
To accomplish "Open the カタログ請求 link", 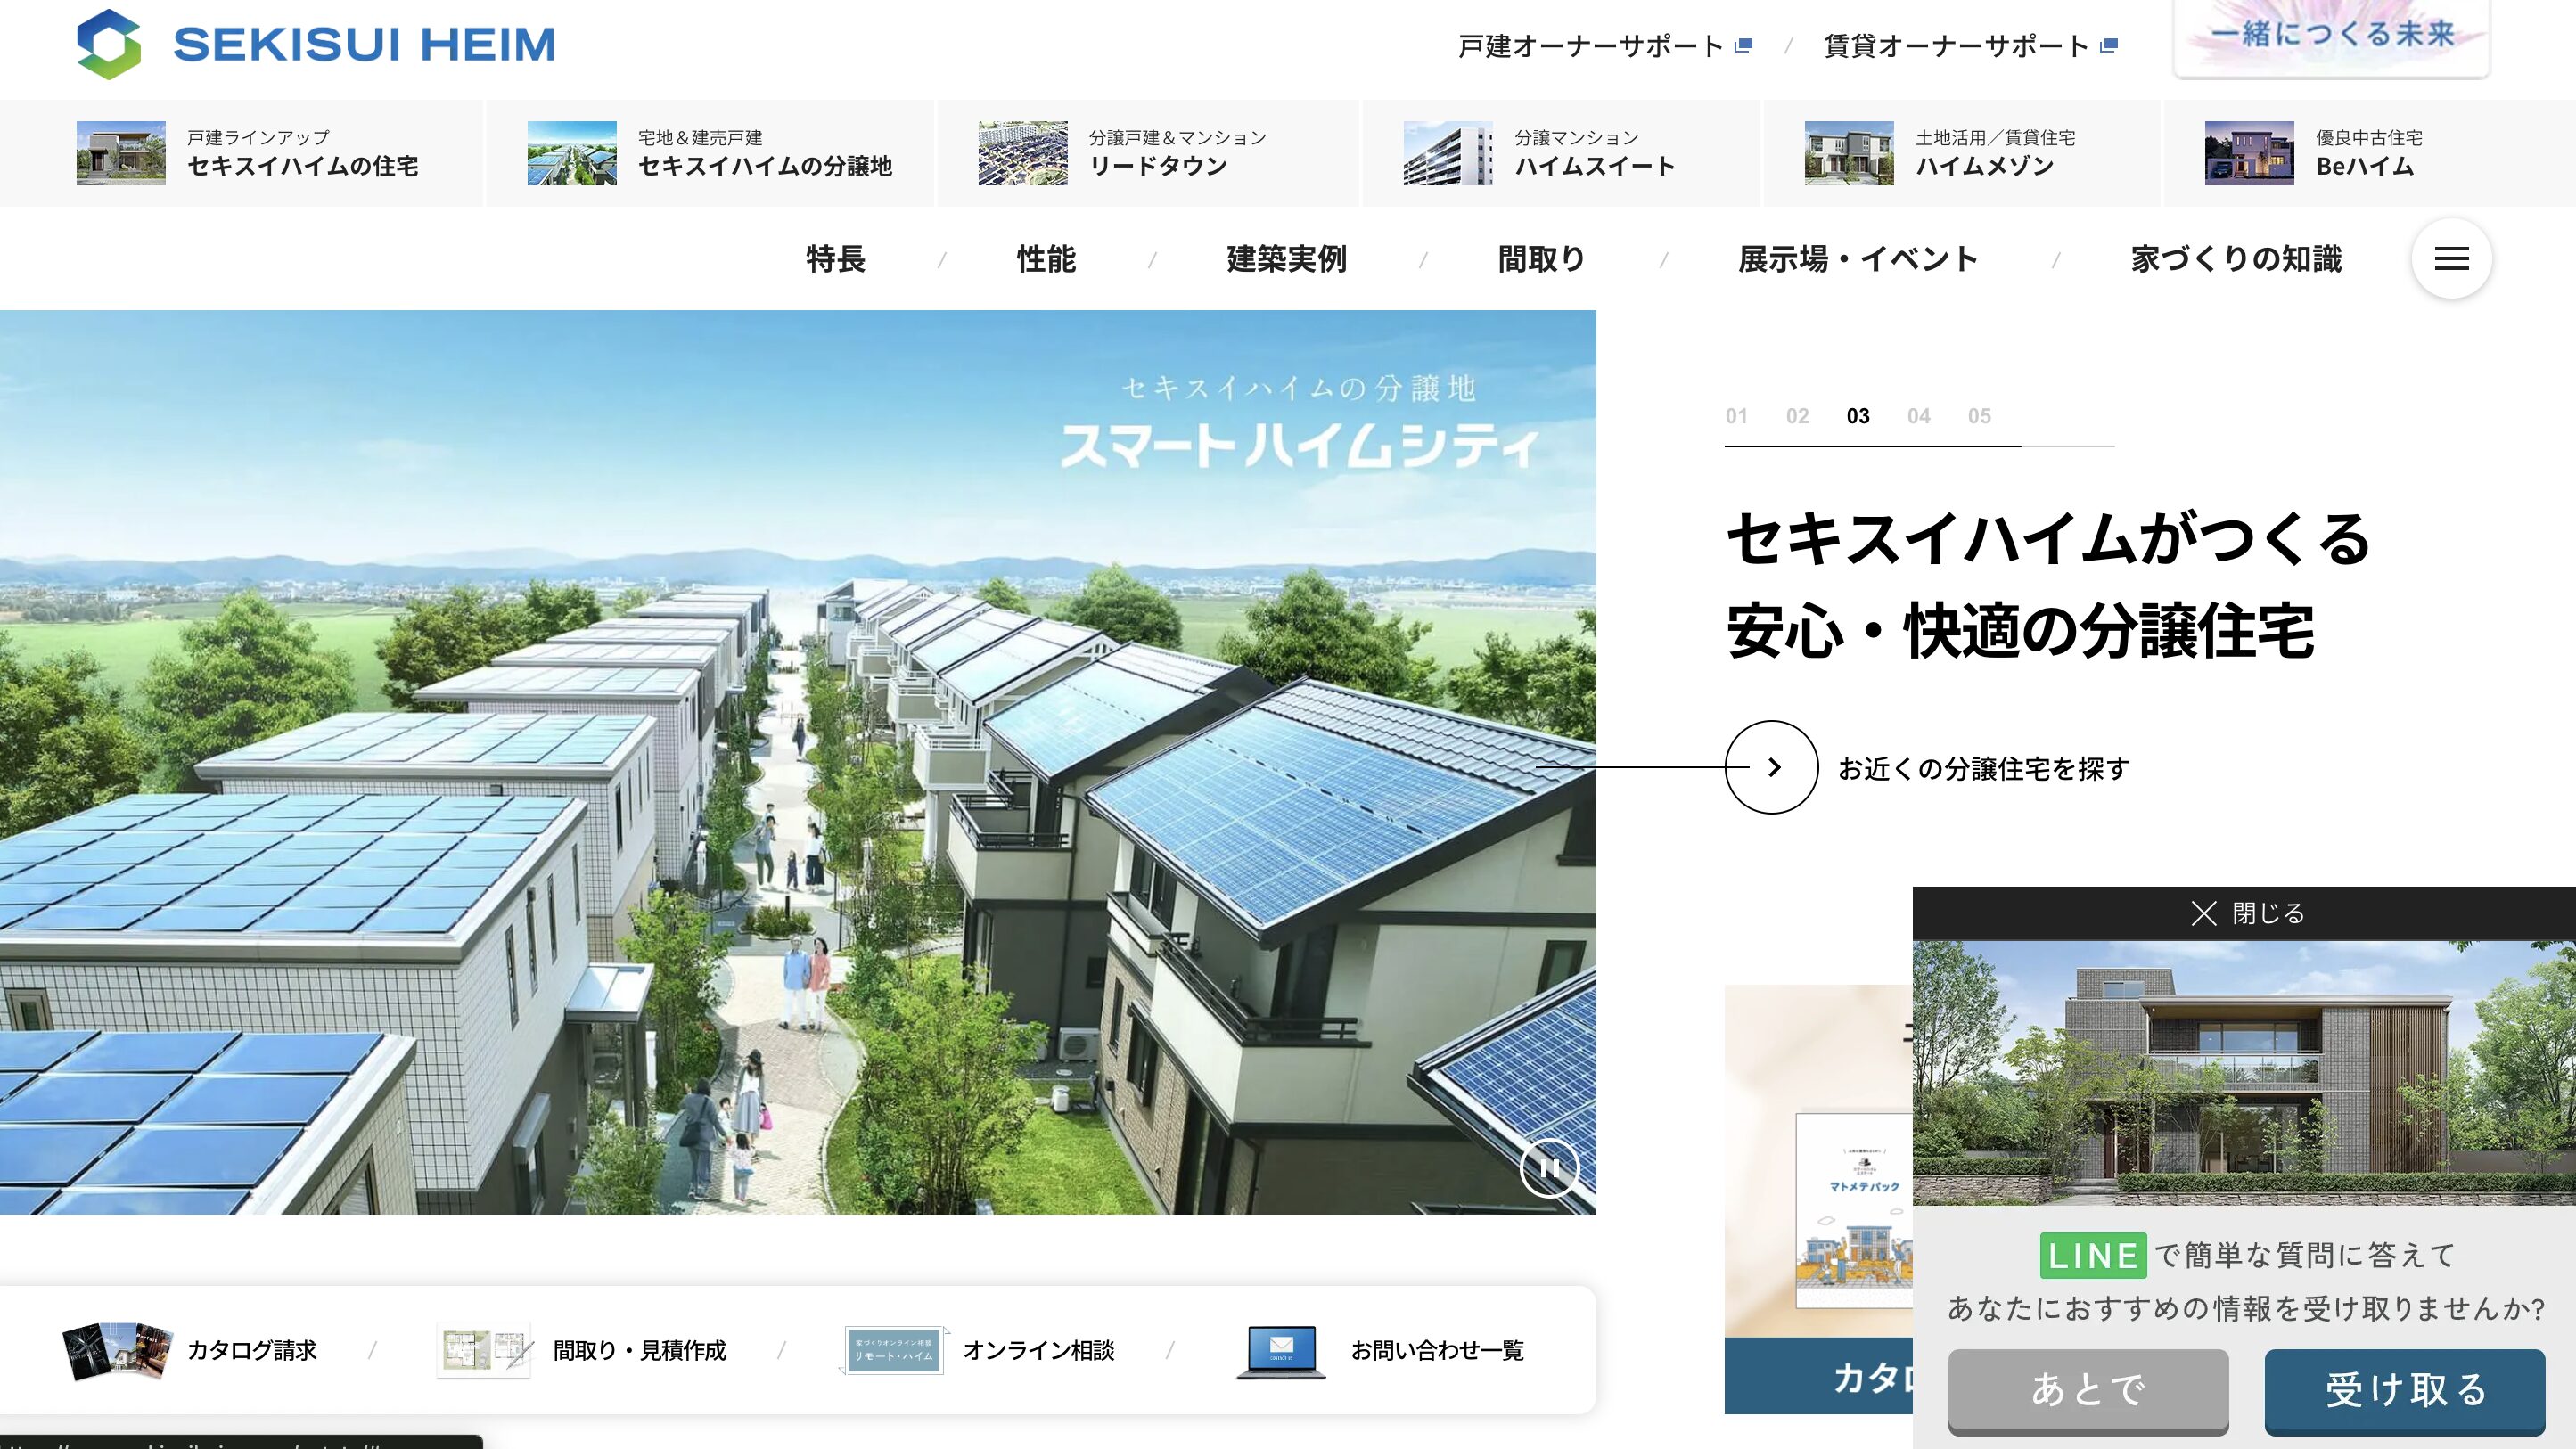I will coord(252,1350).
